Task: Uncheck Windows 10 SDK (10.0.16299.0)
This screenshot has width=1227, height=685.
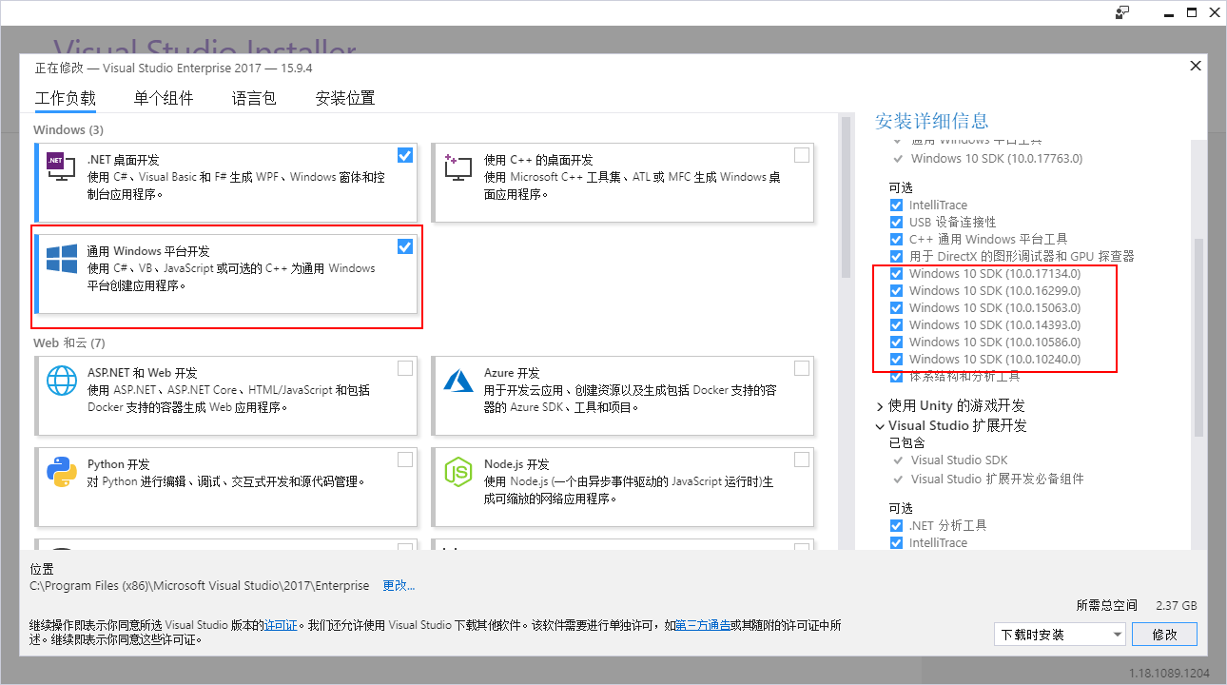Action: pos(896,290)
